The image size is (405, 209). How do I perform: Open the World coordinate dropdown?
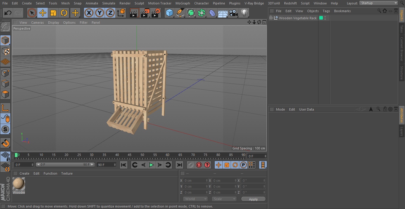coord(195,199)
